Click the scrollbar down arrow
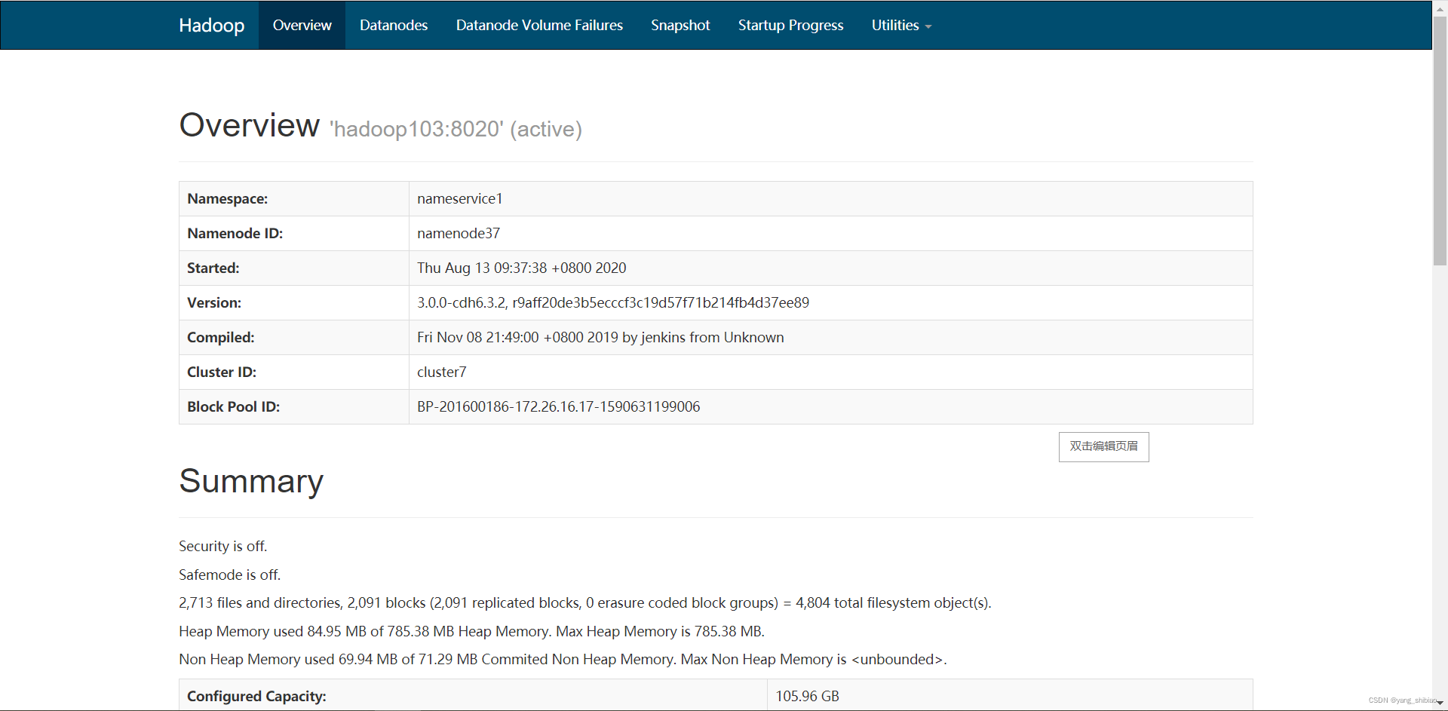Screen dimensions: 1448x711 click(1440, 703)
